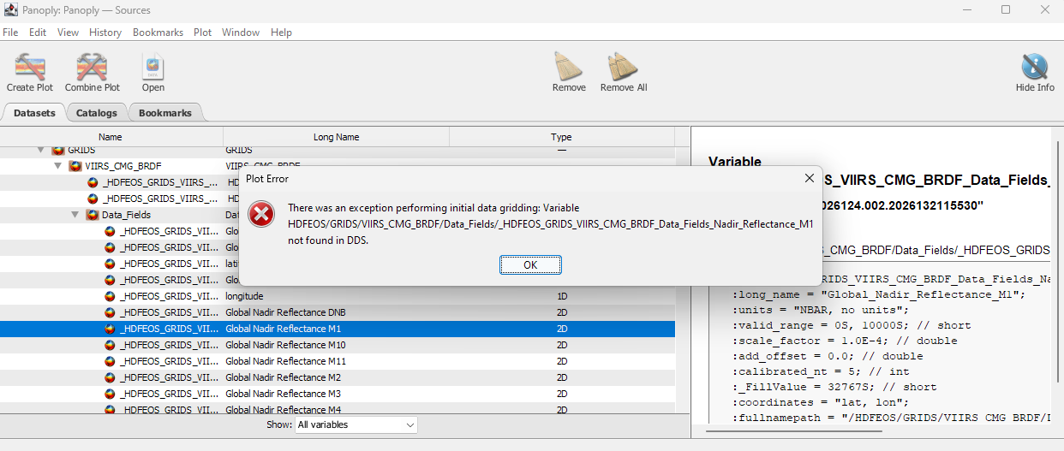Open the File menu

pyautogui.click(x=10, y=33)
